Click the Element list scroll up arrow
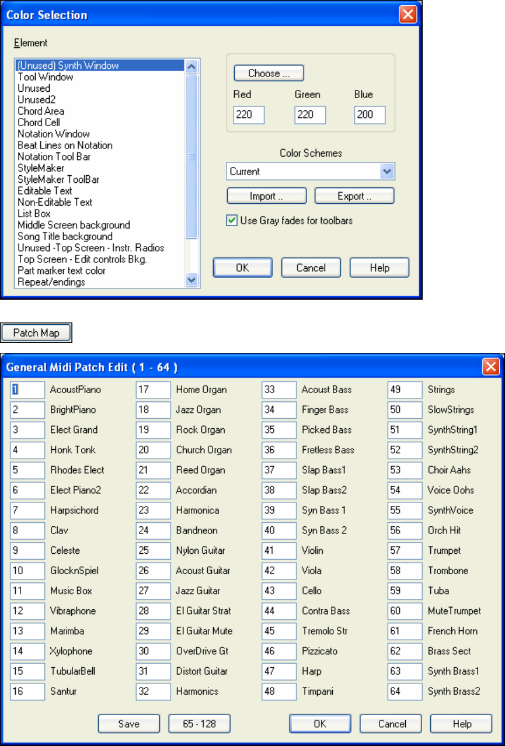Image resolution: width=505 pixels, height=746 pixels. tap(191, 66)
